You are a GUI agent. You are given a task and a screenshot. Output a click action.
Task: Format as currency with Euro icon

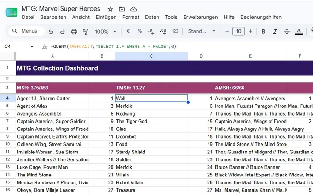click(x=128, y=31)
